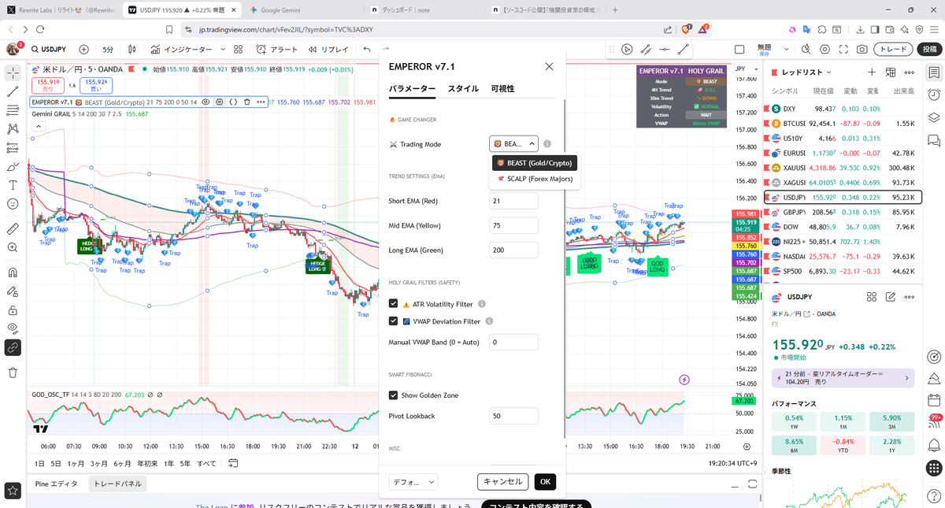The image size is (945, 508).
Task: Open the defaults dropdown at dialog bottom
Action: pos(413,481)
